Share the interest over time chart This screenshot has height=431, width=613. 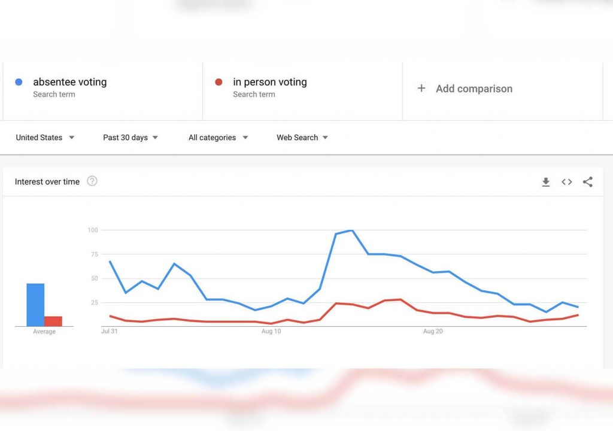click(588, 182)
